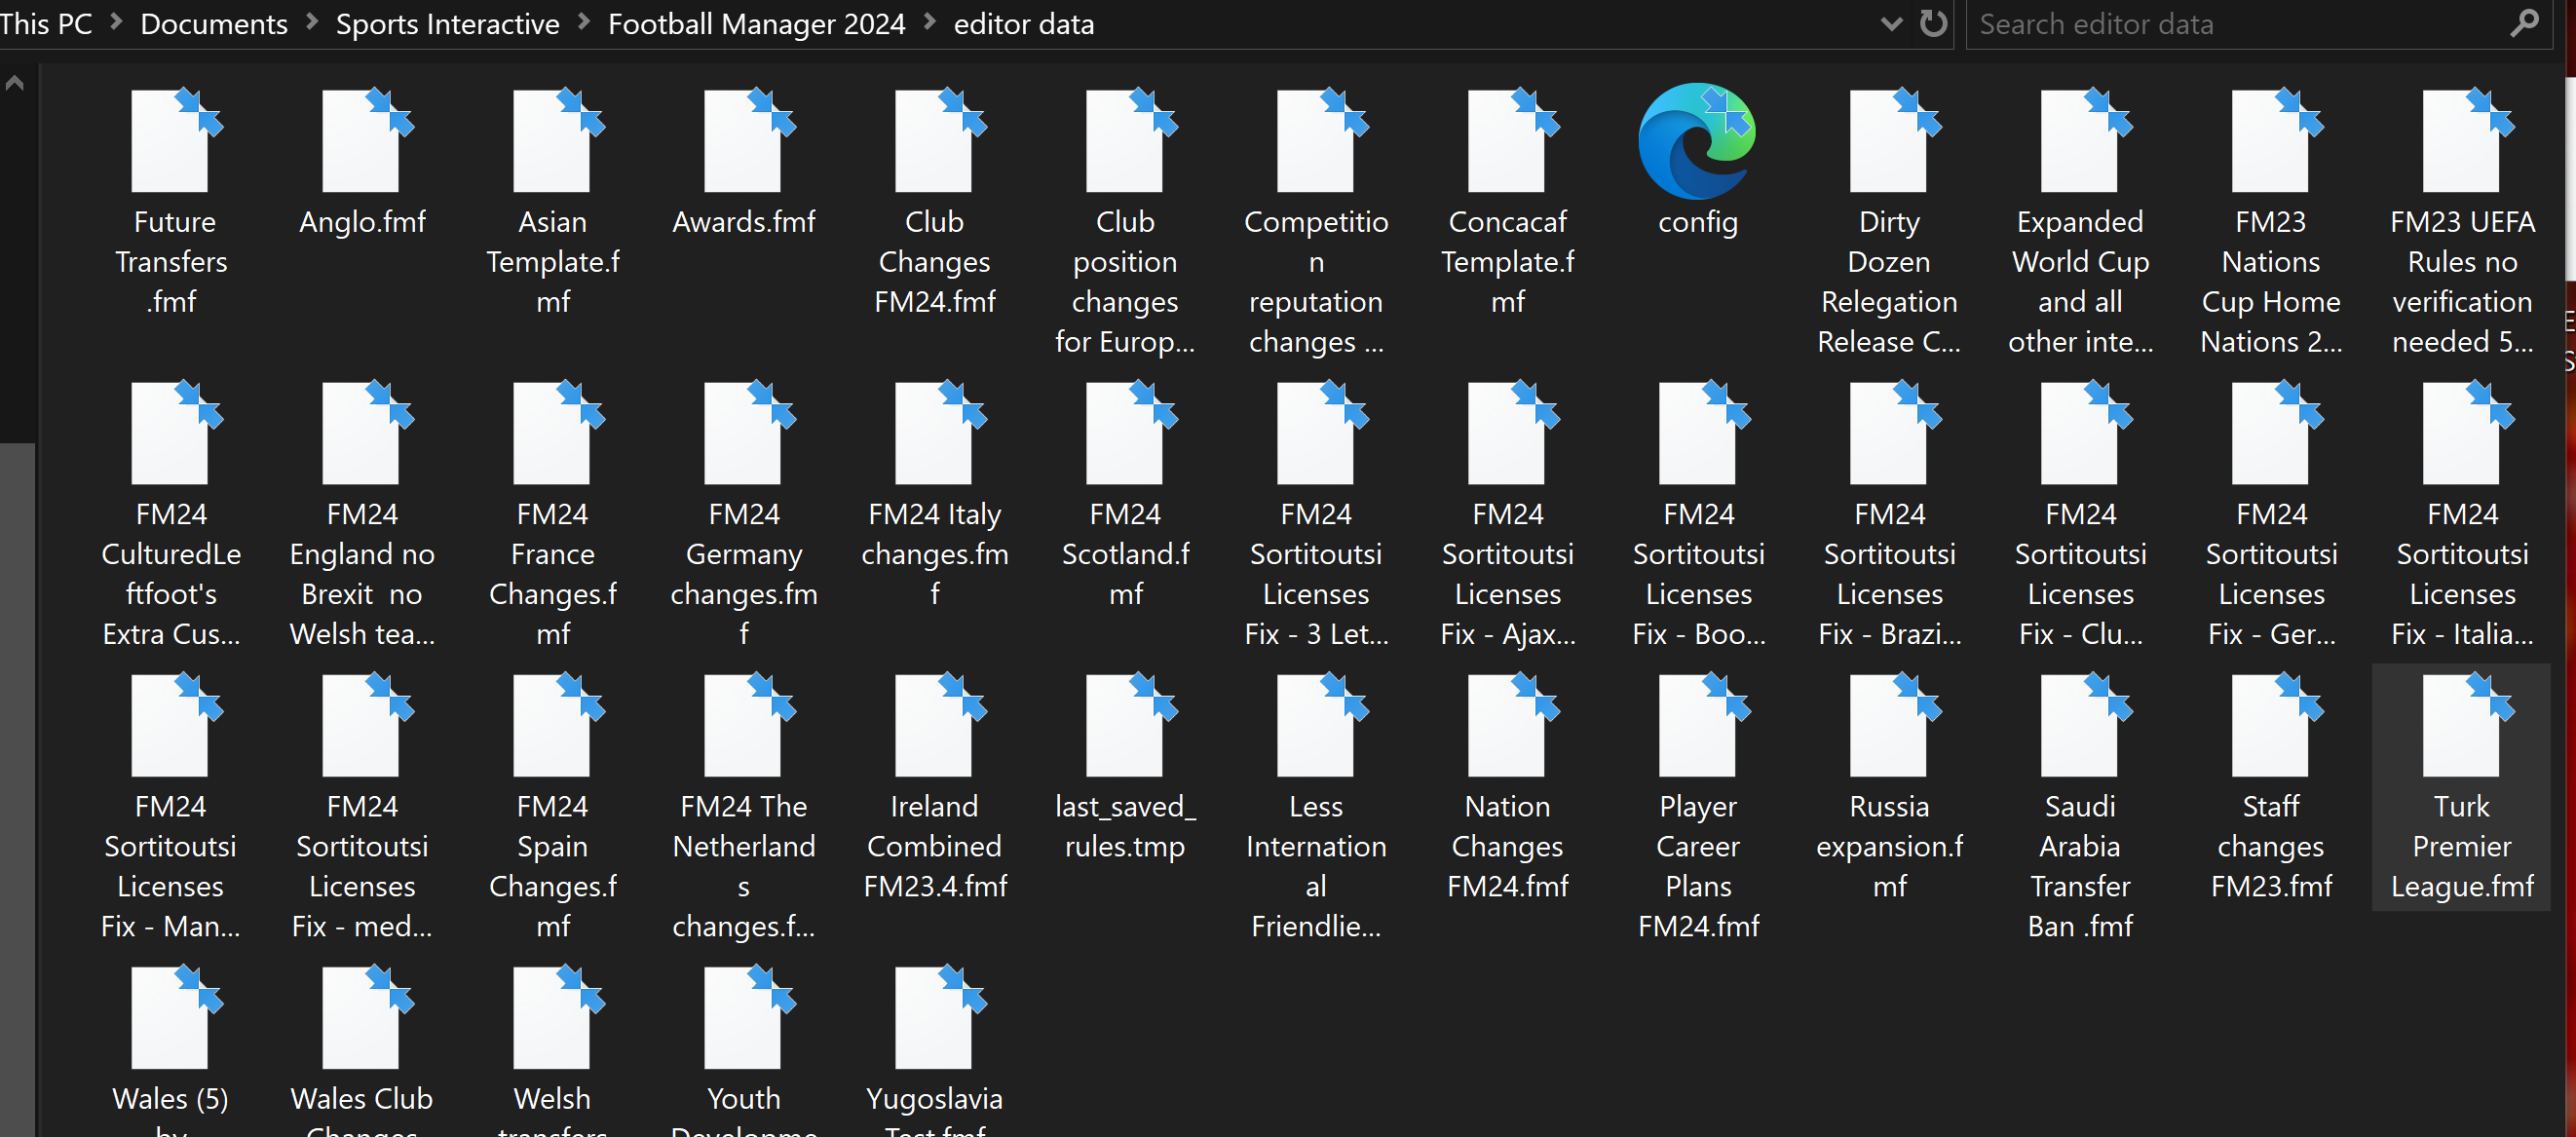Select Nation Changes FM24.fmf file name
This screenshot has width=2576, height=1137.
1507,846
